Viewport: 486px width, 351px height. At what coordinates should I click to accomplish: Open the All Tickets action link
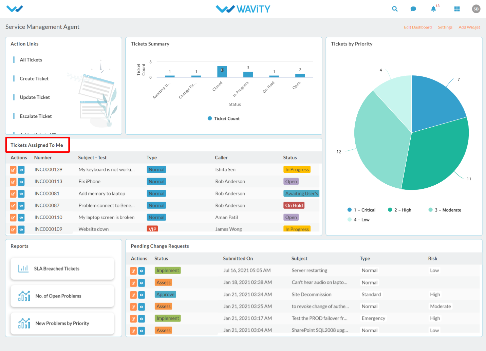[x=31, y=60]
